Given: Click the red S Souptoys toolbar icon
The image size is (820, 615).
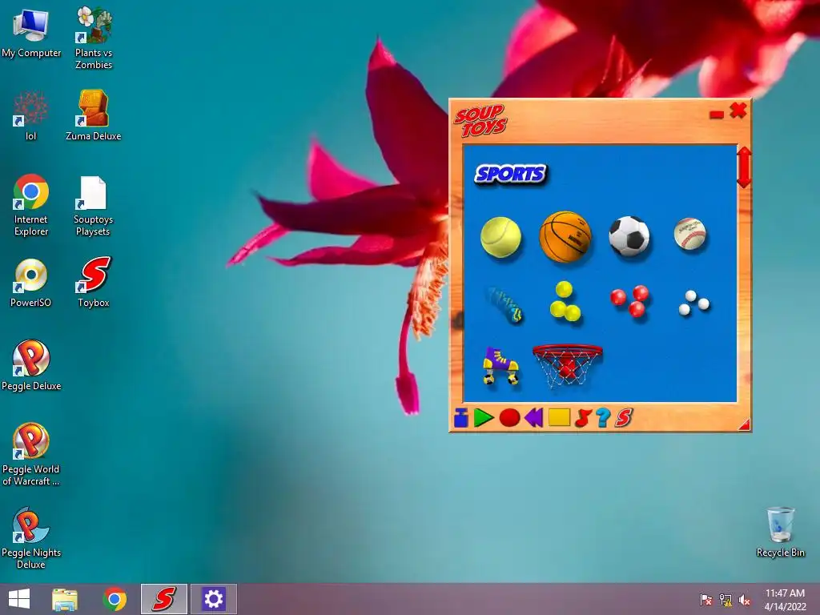Looking at the screenshot, I should click(623, 417).
